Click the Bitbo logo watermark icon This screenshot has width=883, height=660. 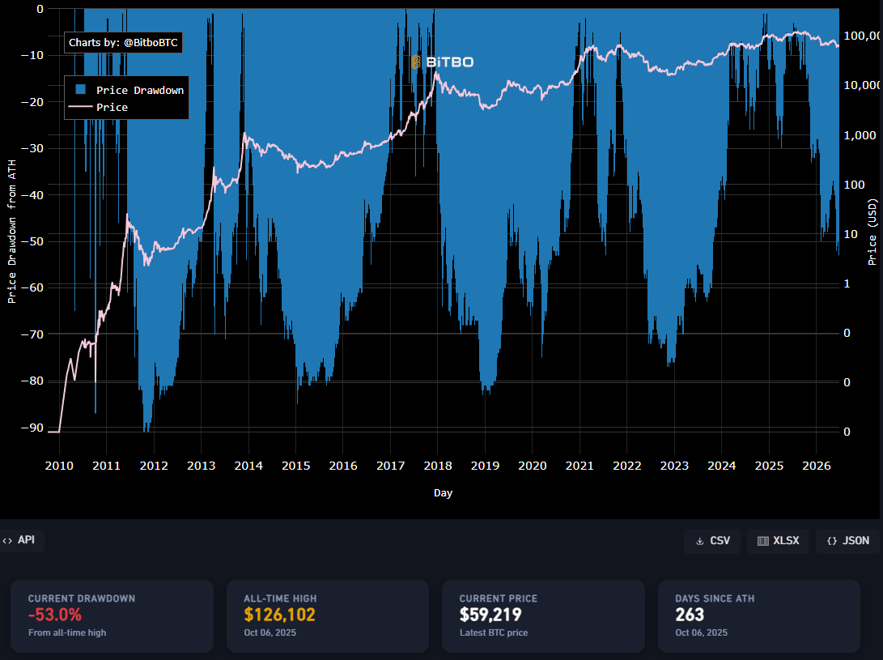(416, 62)
